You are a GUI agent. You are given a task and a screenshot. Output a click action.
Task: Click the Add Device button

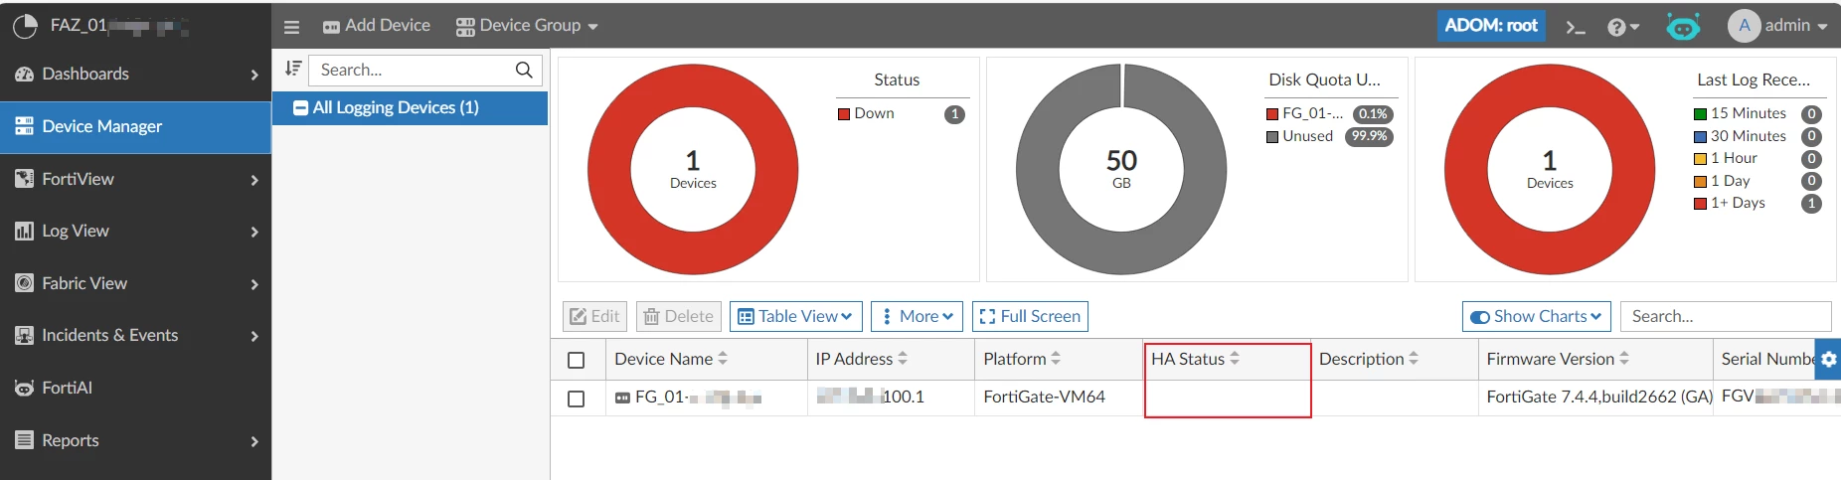[x=377, y=26]
